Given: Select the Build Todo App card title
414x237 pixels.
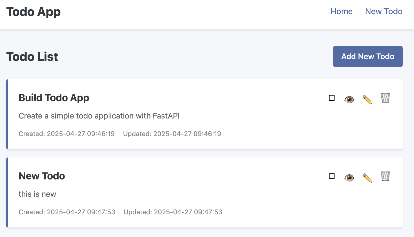Looking at the screenshot, I should pyautogui.click(x=54, y=98).
